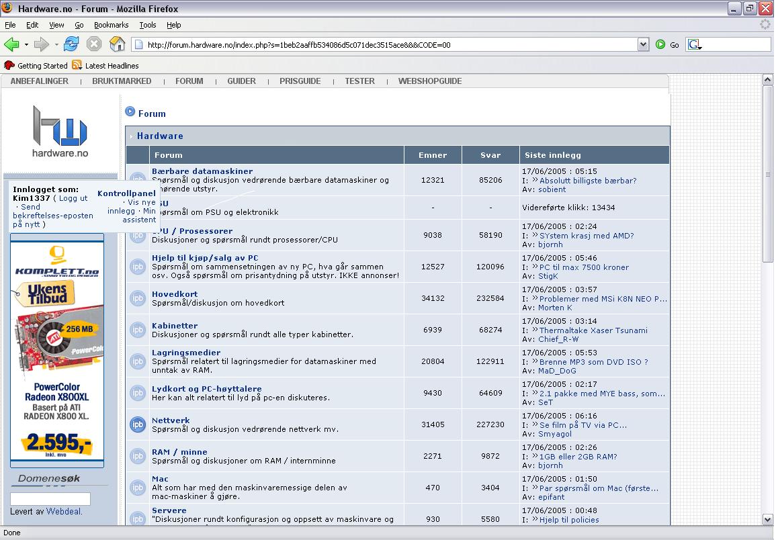
Task: Click the Domenesøk text input field
Action: click(x=50, y=498)
